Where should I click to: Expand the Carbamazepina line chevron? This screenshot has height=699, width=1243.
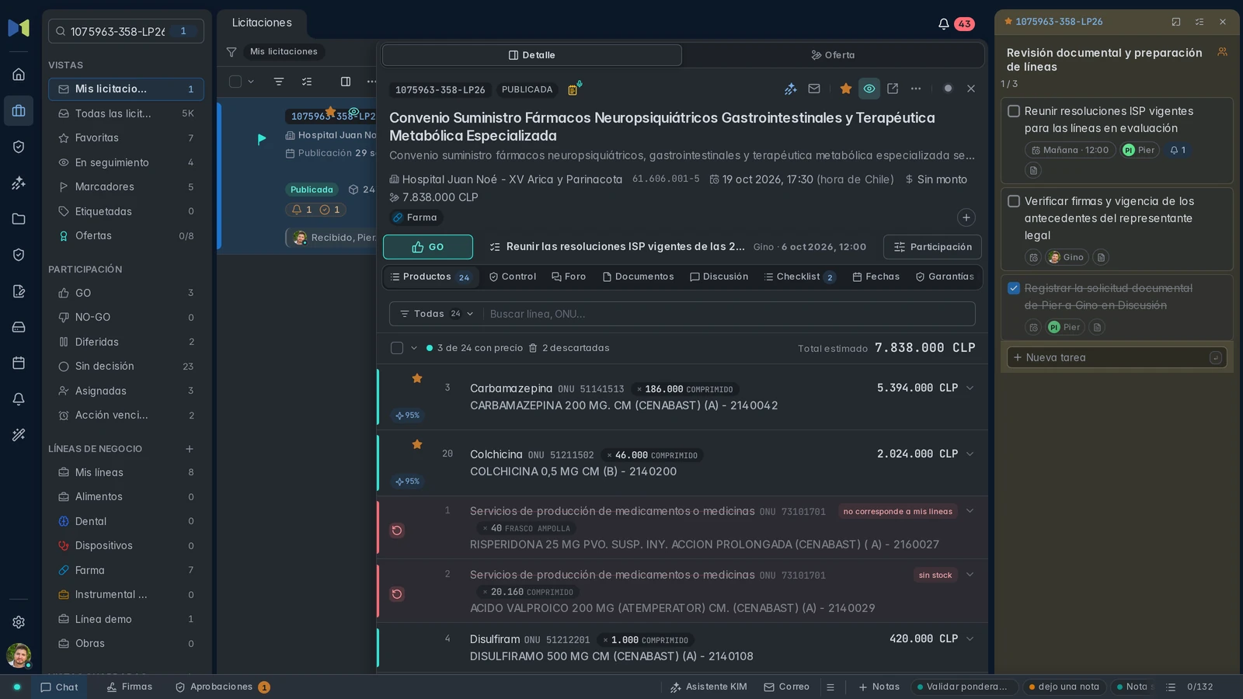(x=970, y=388)
